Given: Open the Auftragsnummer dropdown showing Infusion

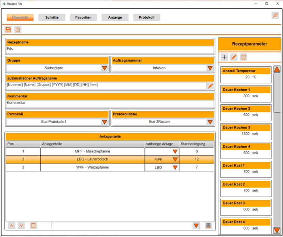Looking at the screenshot, I should click(x=210, y=68).
